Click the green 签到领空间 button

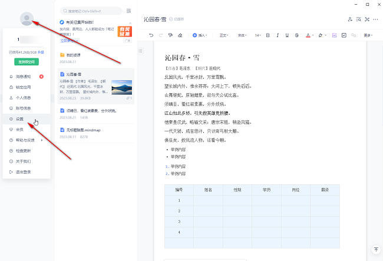click(x=27, y=62)
